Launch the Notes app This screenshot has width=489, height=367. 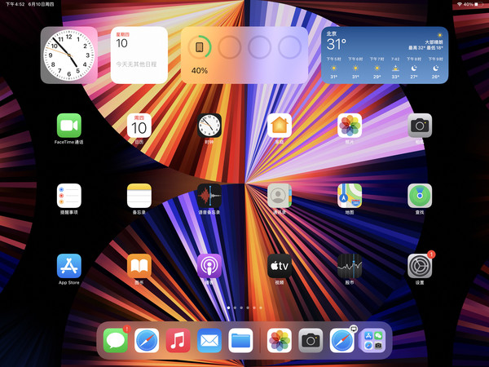click(139, 196)
